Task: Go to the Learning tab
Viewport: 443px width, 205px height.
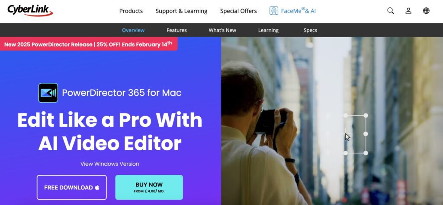Action: click(x=268, y=30)
